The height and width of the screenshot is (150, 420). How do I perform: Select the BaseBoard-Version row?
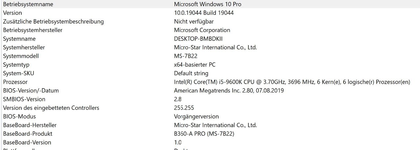point(210,142)
